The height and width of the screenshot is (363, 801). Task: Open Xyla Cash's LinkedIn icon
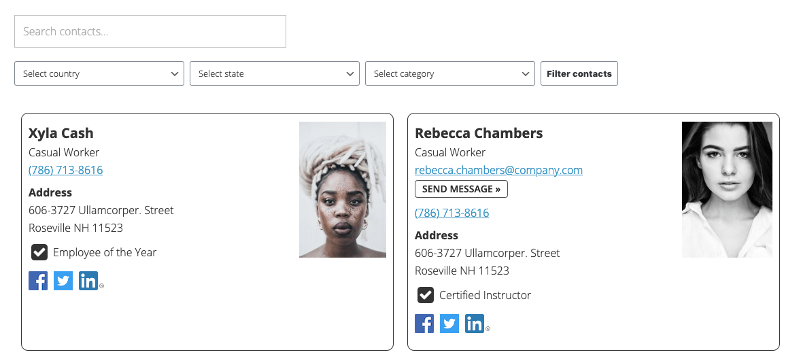[x=88, y=281]
